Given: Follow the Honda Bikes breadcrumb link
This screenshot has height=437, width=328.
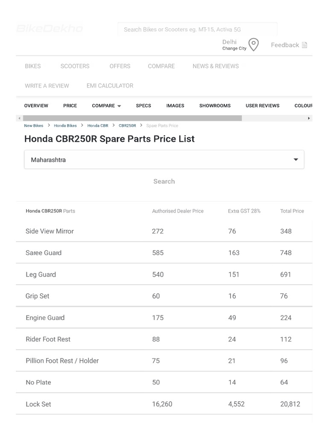Looking at the screenshot, I should coord(65,126).
